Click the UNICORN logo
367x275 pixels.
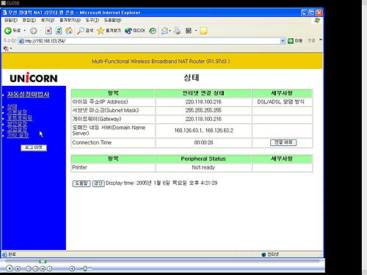pyautogui.click(x=34, y=78)
